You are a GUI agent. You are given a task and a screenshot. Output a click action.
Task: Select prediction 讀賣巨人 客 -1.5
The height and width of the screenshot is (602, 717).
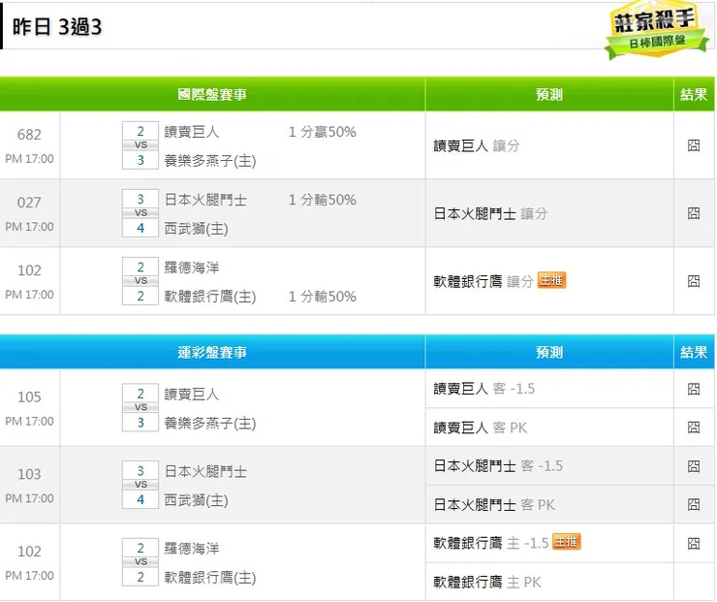483,389
